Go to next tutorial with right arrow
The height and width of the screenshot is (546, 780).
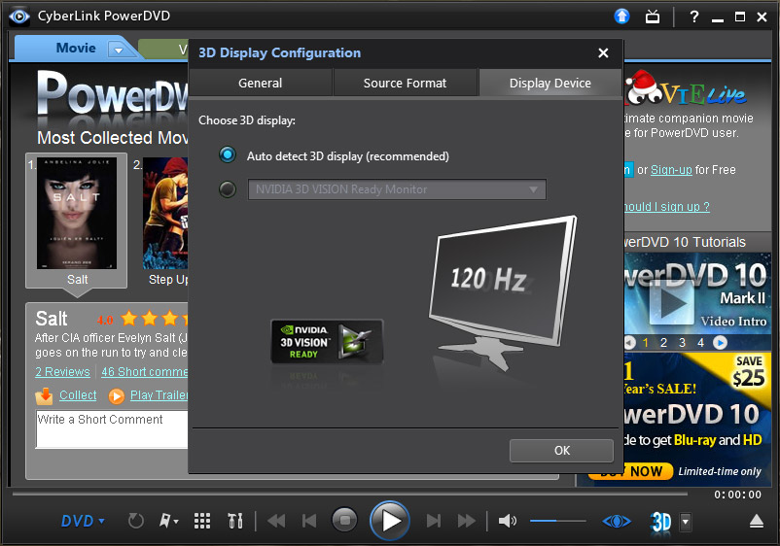720,342
